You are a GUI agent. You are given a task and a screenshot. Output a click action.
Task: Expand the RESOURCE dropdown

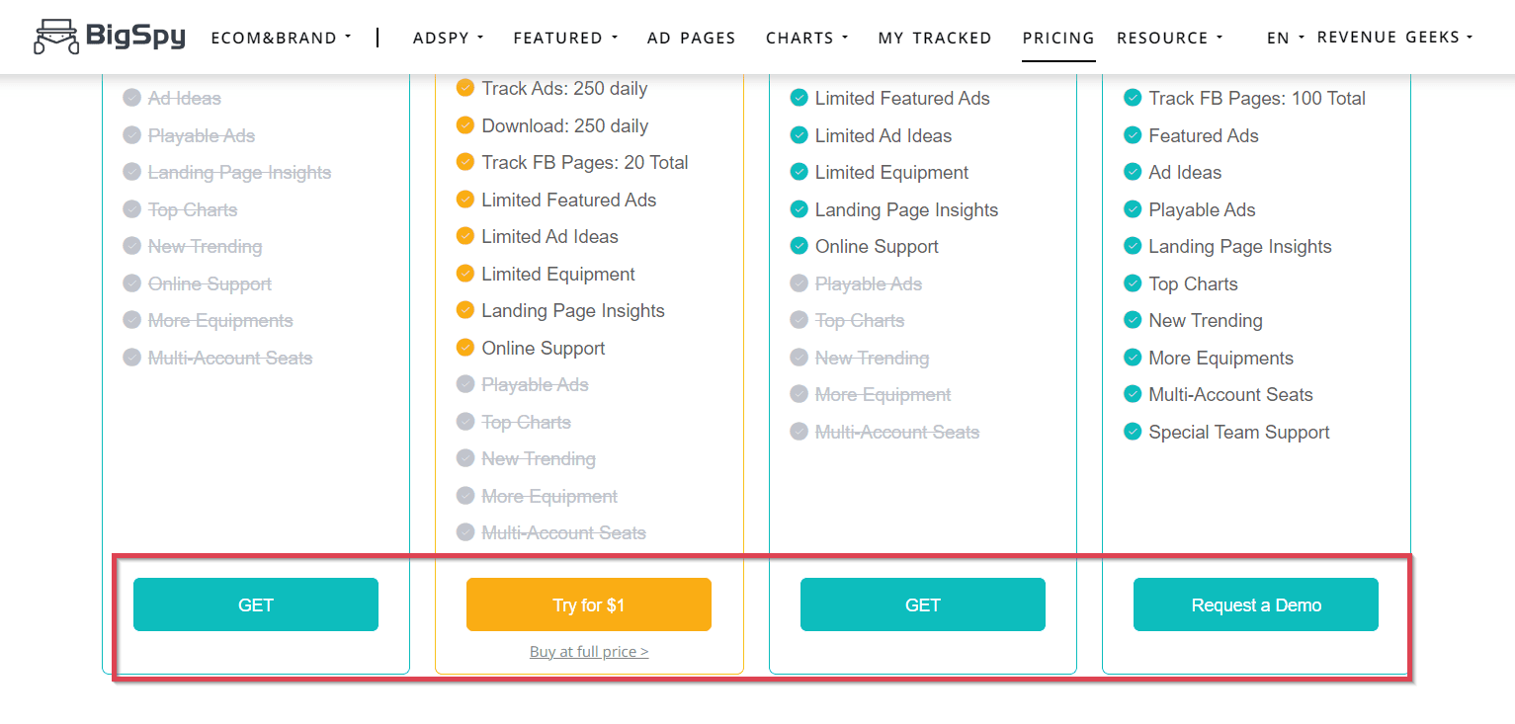coord(1169,38)
